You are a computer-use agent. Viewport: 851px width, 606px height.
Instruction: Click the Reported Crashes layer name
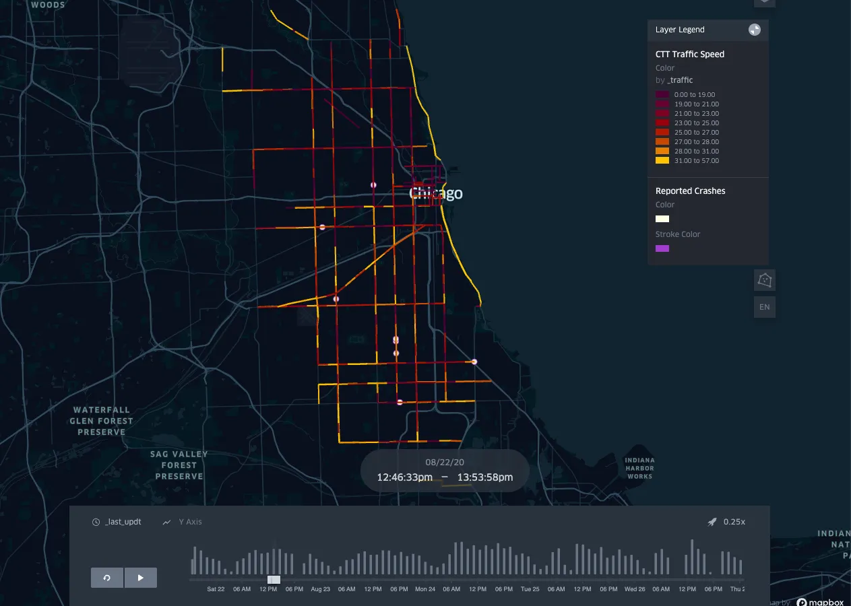tap(691, 191)
